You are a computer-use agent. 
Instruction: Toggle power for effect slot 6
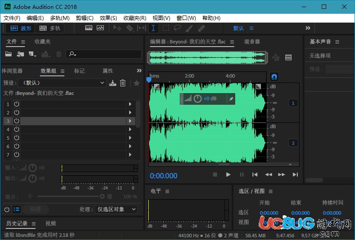(16, 146)
